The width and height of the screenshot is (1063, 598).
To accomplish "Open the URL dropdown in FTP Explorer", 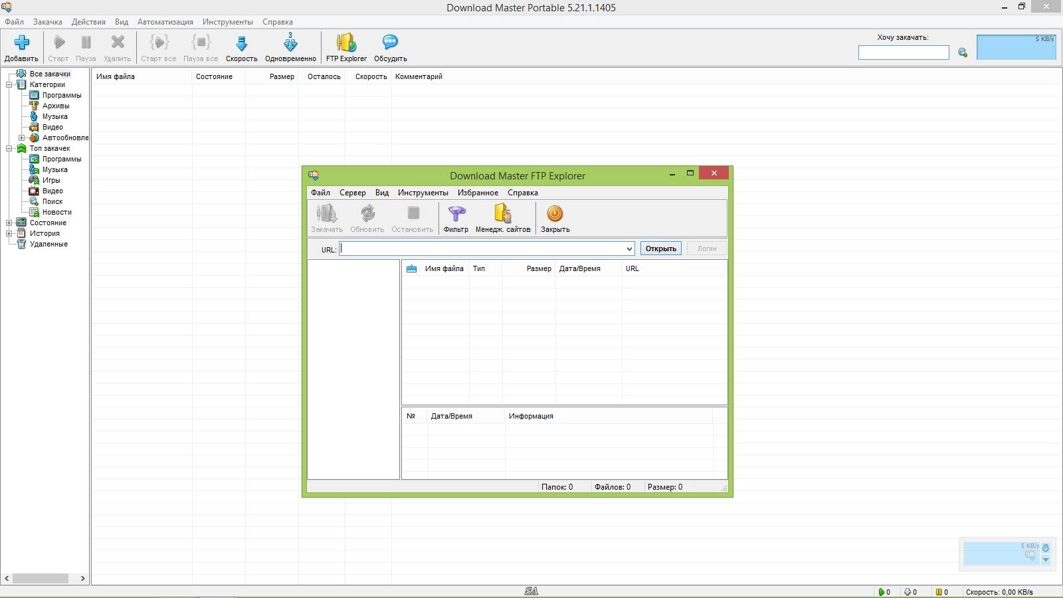I will point(629,249).
